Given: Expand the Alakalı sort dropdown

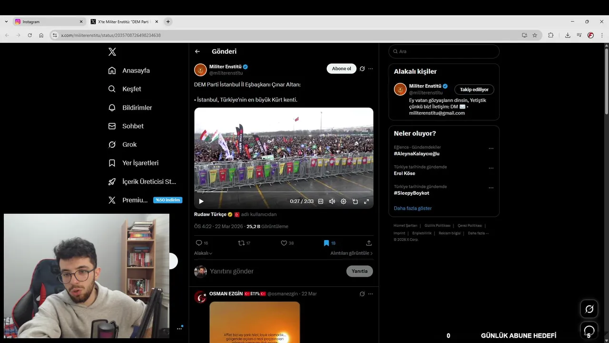Looking at the screenshot, I should tap(203, 253).
